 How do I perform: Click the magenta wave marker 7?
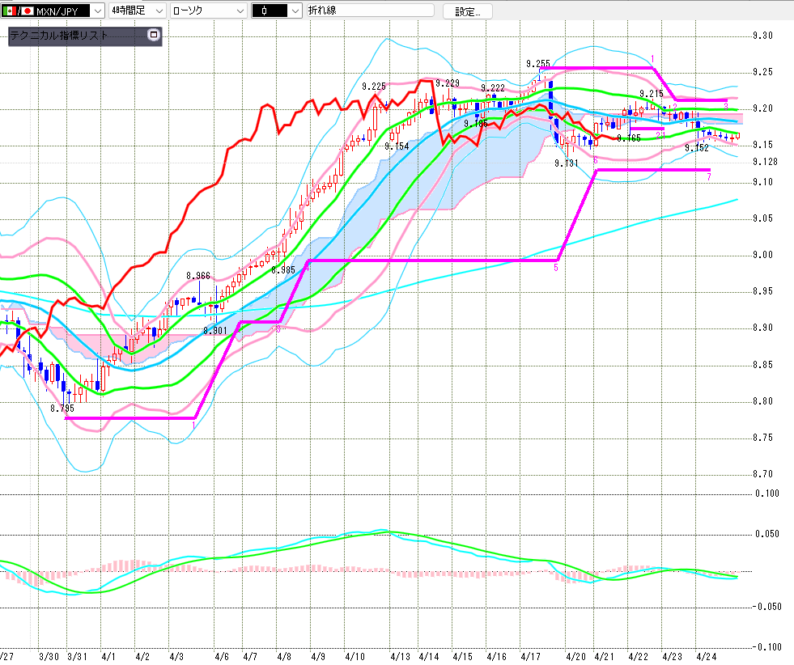[x=709, y=176]
